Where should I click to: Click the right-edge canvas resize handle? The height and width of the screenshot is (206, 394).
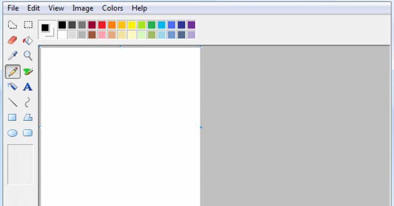pos(201,127)
